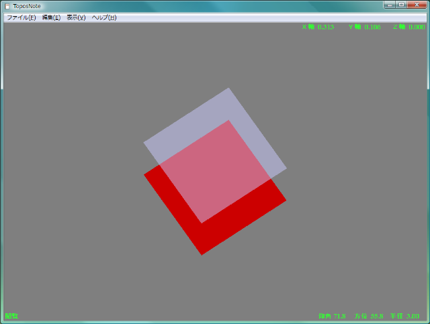Minimize the TopoNote window

coord(390,5)
